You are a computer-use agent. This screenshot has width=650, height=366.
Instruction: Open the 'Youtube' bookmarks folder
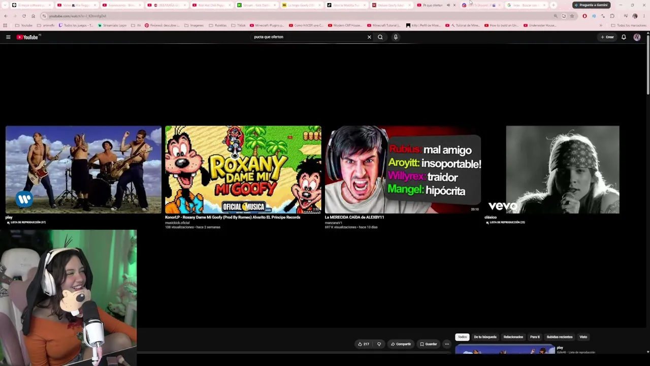pyautogui.click(x=24, y=25)
